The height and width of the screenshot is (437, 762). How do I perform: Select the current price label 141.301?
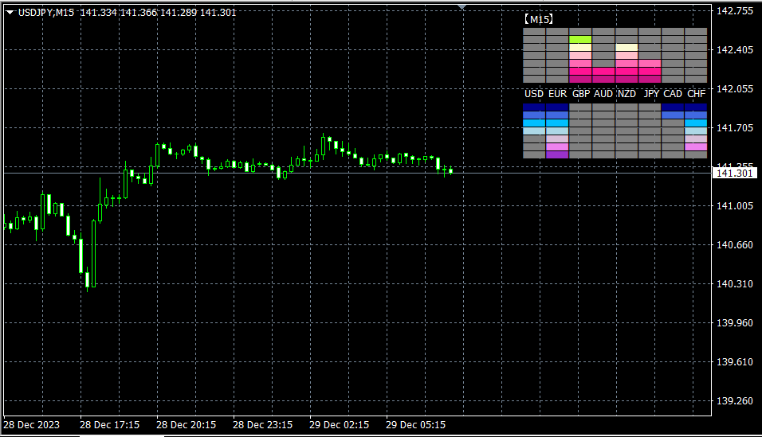point(734,173)
